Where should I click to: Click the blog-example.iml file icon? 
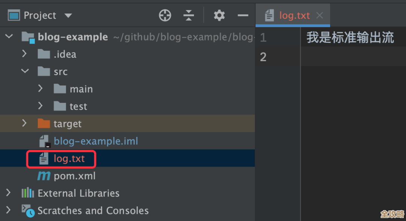click(44, 141)
